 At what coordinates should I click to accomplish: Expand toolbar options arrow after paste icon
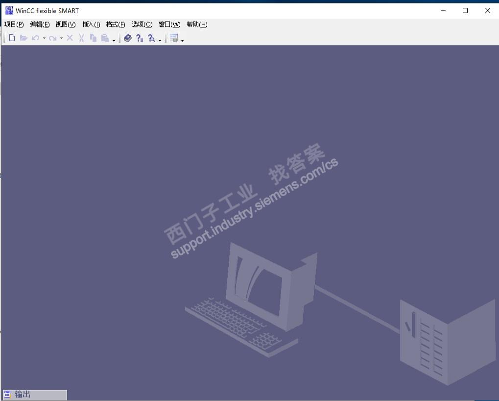point(114,40)
